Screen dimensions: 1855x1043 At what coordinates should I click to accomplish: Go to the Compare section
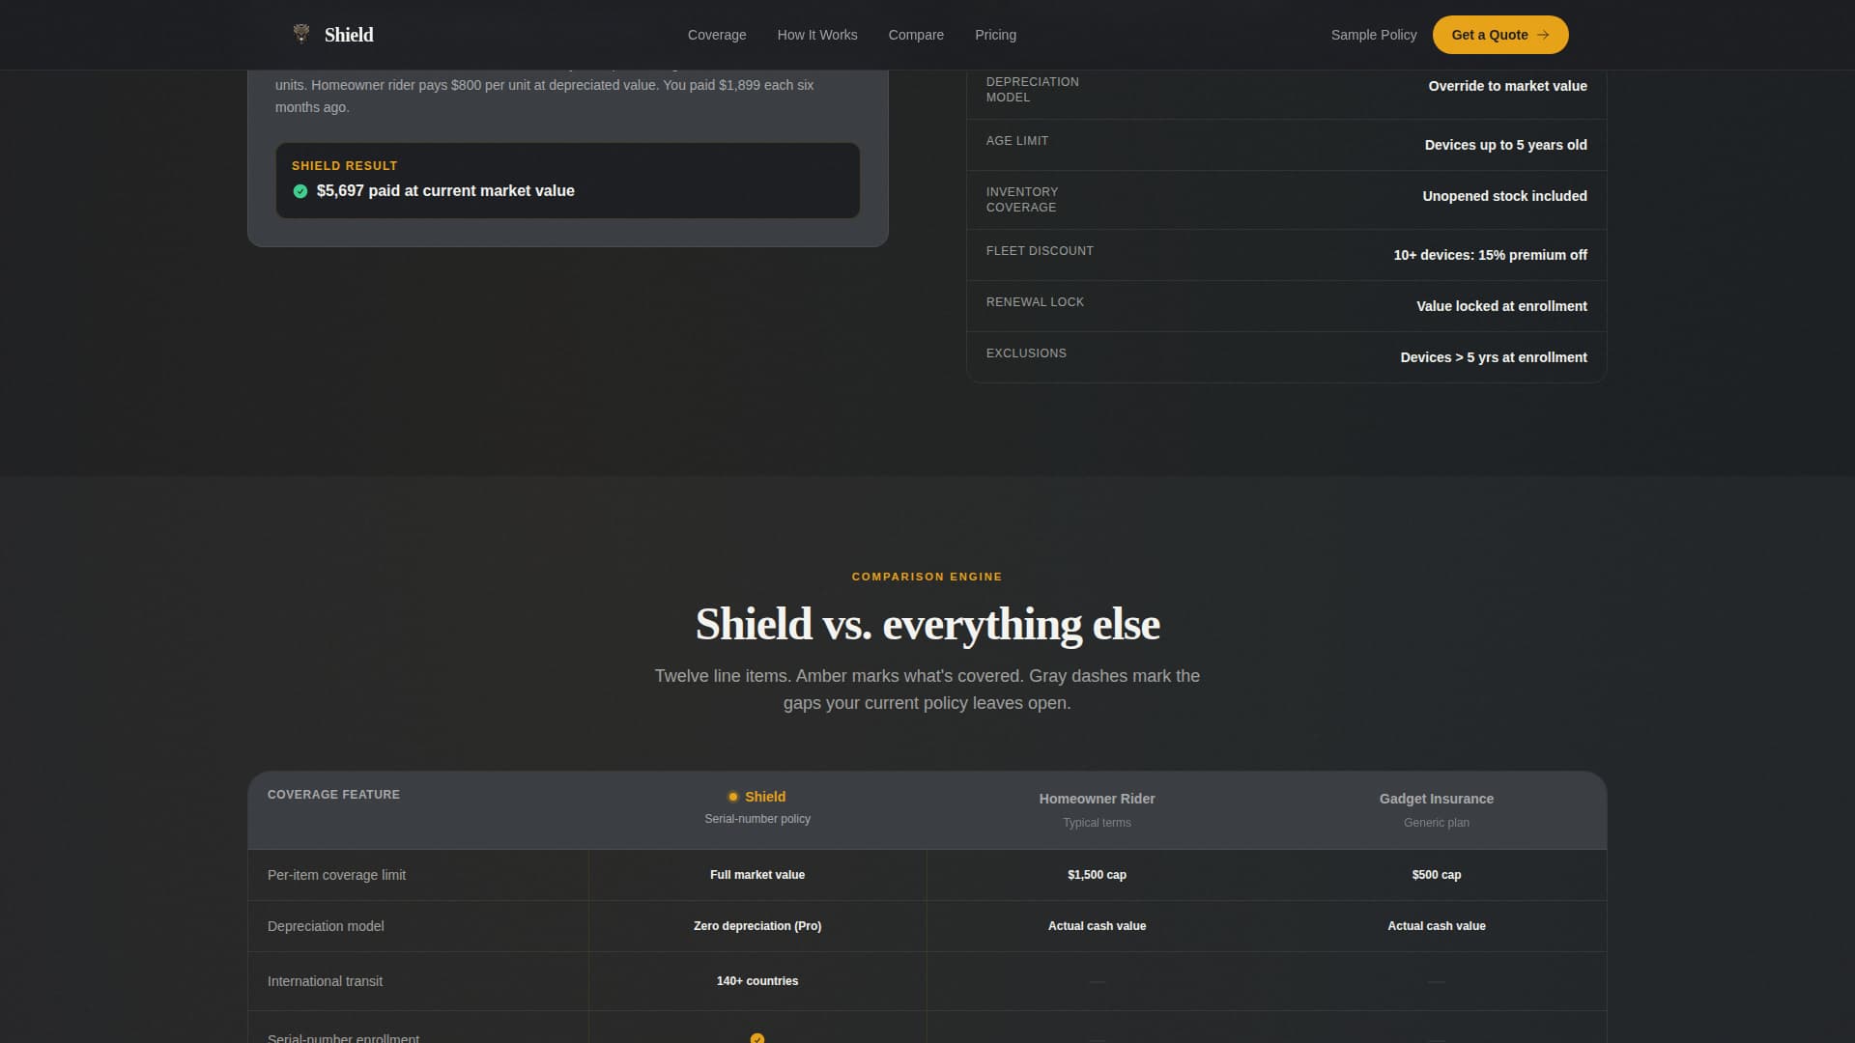pyautogui.click(x=916, y=35)
